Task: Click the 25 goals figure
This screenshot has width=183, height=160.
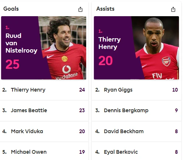Action: tap(13, 64)
